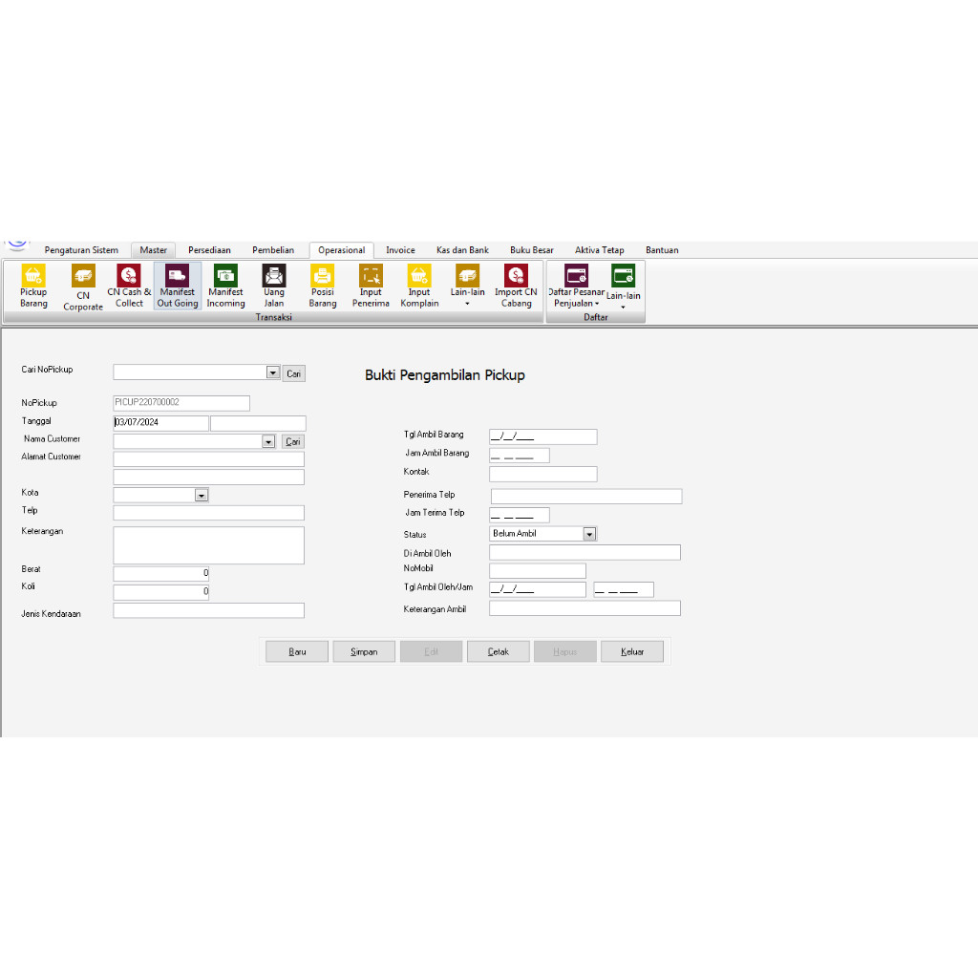Click the Keterangan text area
Viewport: 978px width, 978px height.
tap(209, 545)
